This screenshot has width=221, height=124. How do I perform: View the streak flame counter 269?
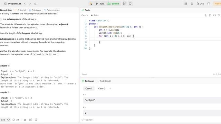coord(200,4)
